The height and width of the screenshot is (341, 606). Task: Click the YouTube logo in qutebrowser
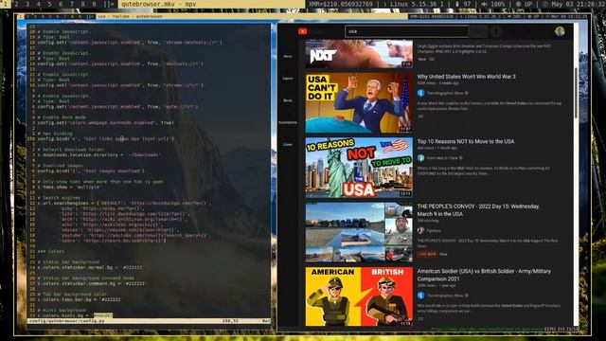pyautogui.click(x=303, y=31)
